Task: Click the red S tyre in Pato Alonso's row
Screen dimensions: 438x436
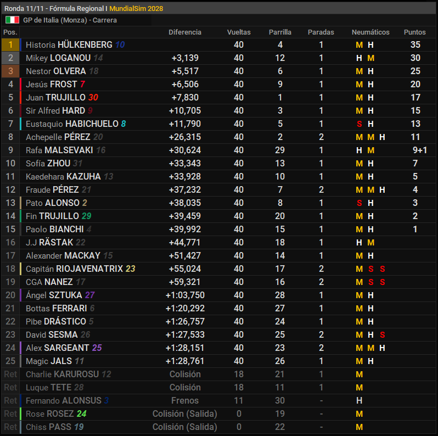Action: coord(359,203)
